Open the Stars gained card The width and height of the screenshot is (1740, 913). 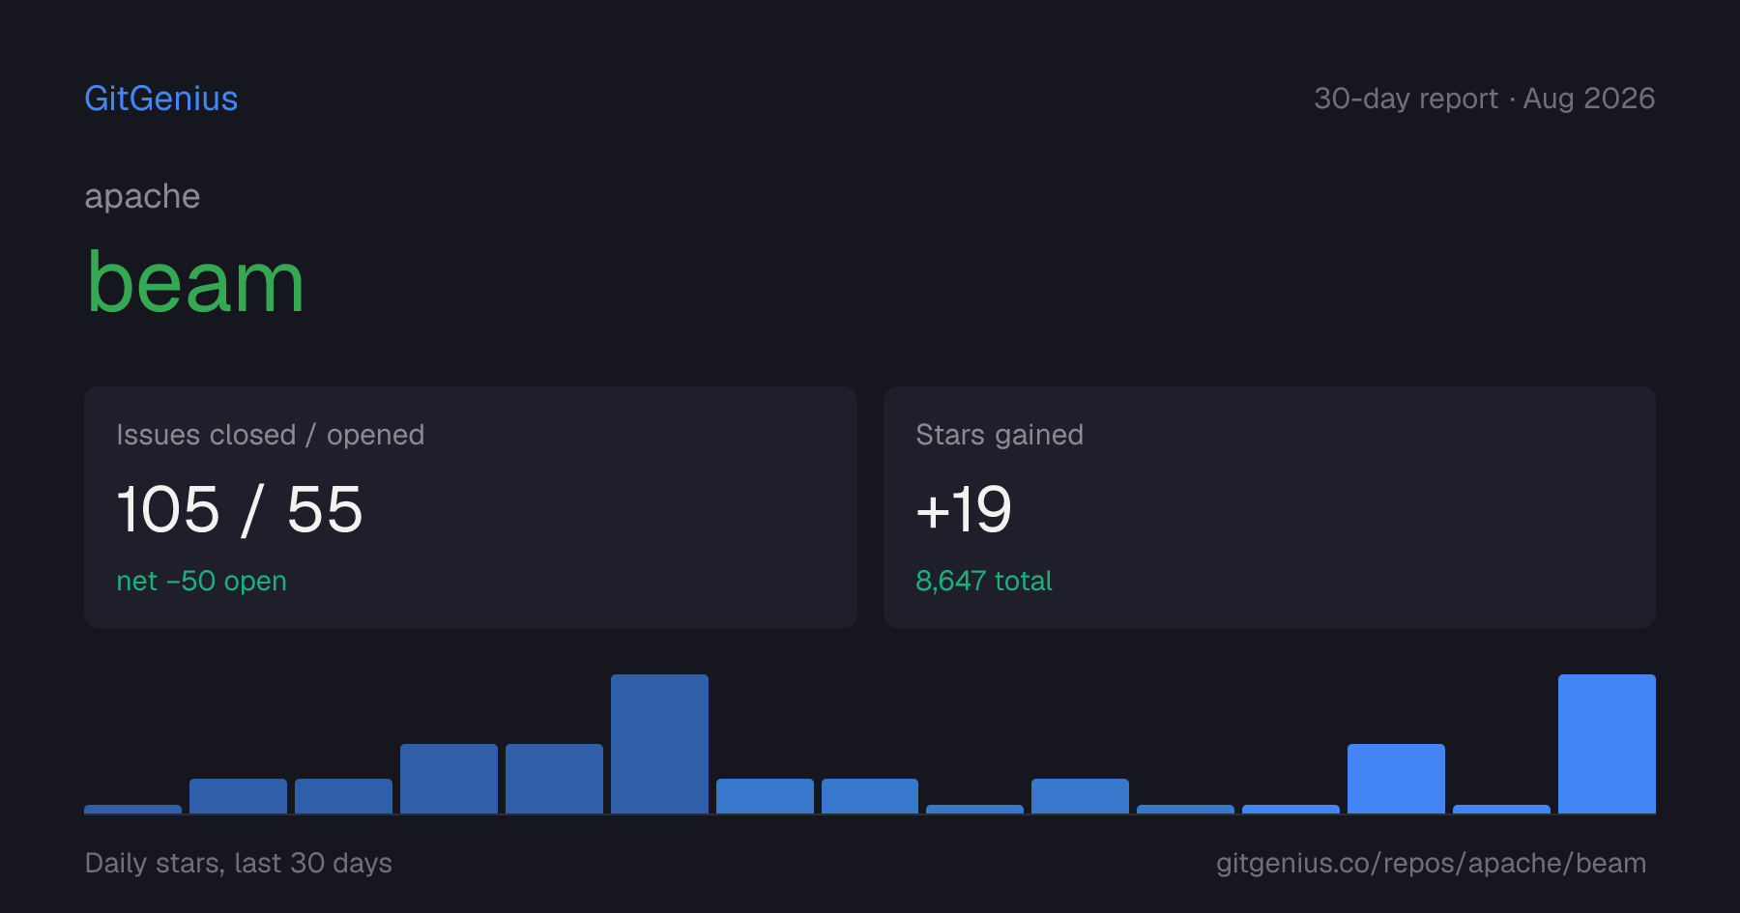click(x=1269, y=507)
